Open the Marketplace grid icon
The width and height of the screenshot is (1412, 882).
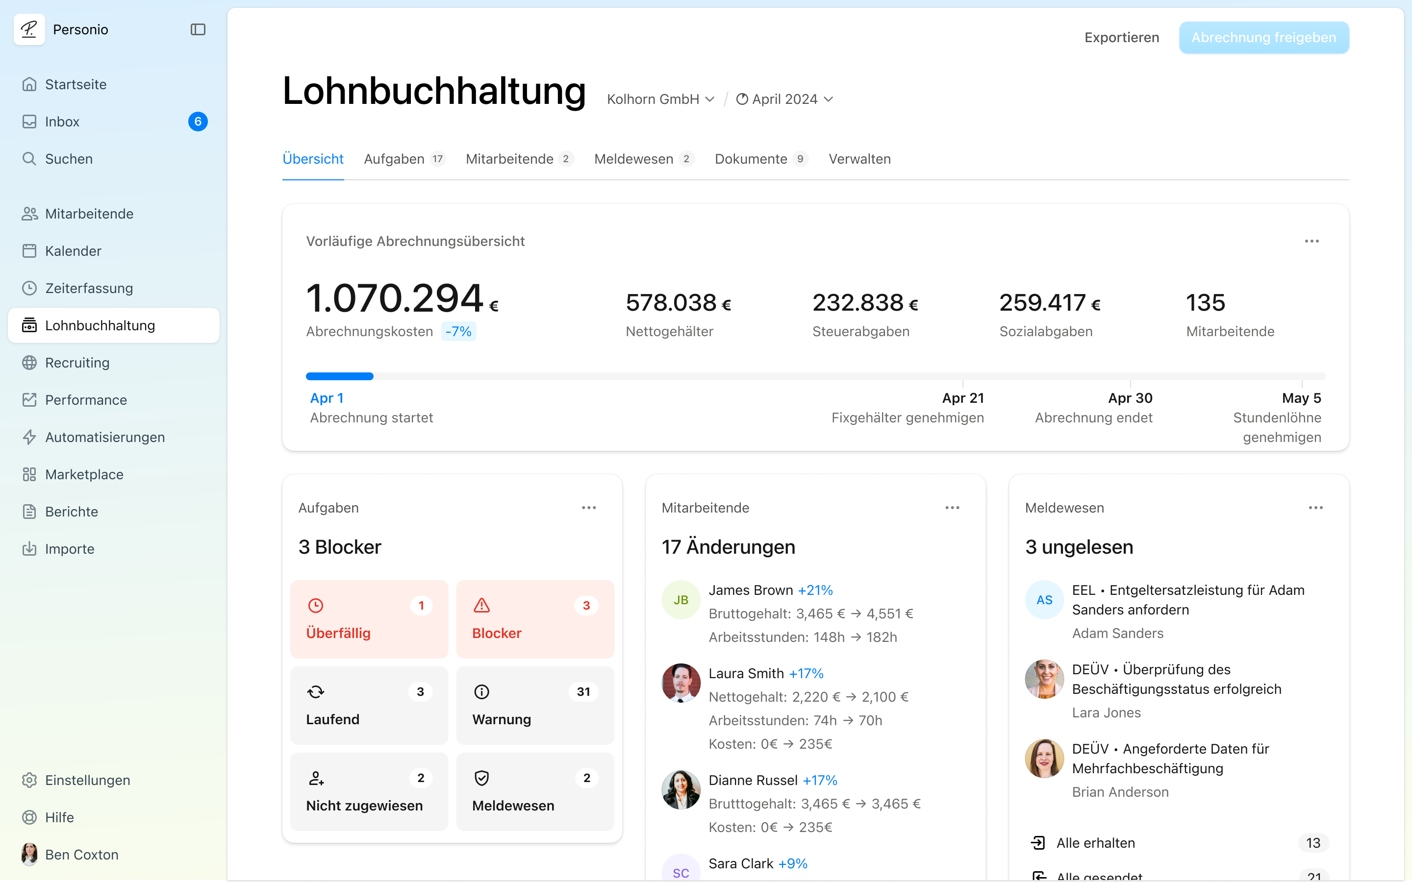(29, 474)
